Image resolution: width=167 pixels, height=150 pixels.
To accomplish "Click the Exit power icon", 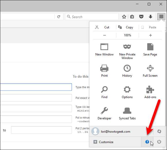I will (x=159, y=142).
